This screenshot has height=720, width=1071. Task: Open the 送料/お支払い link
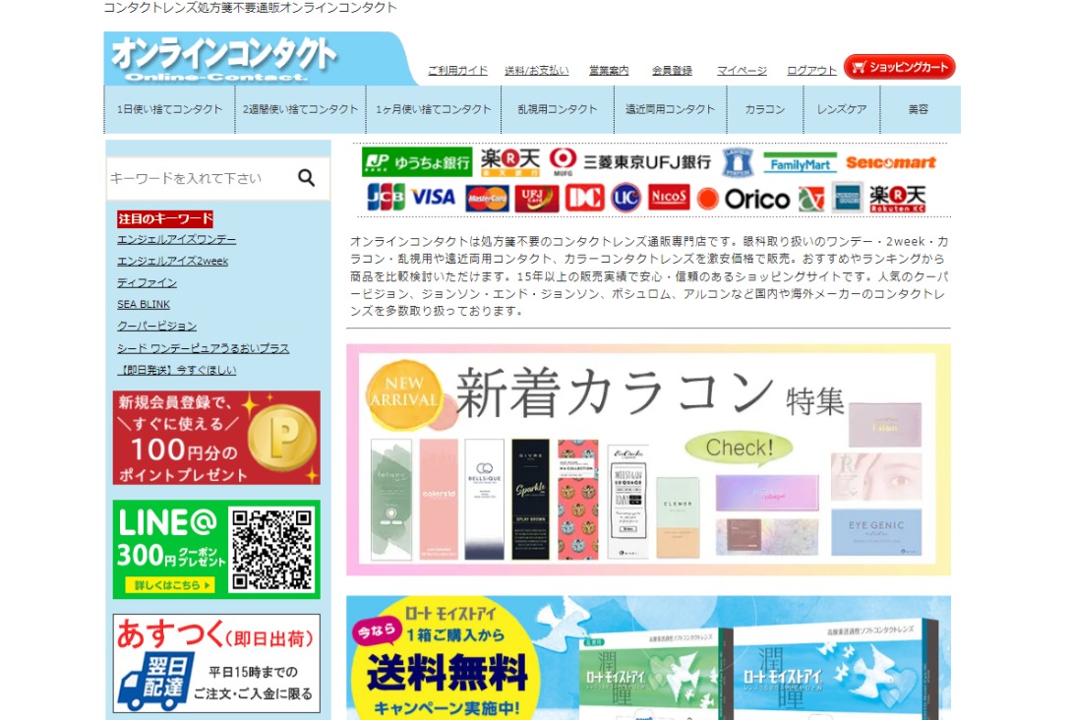point(537,71)
